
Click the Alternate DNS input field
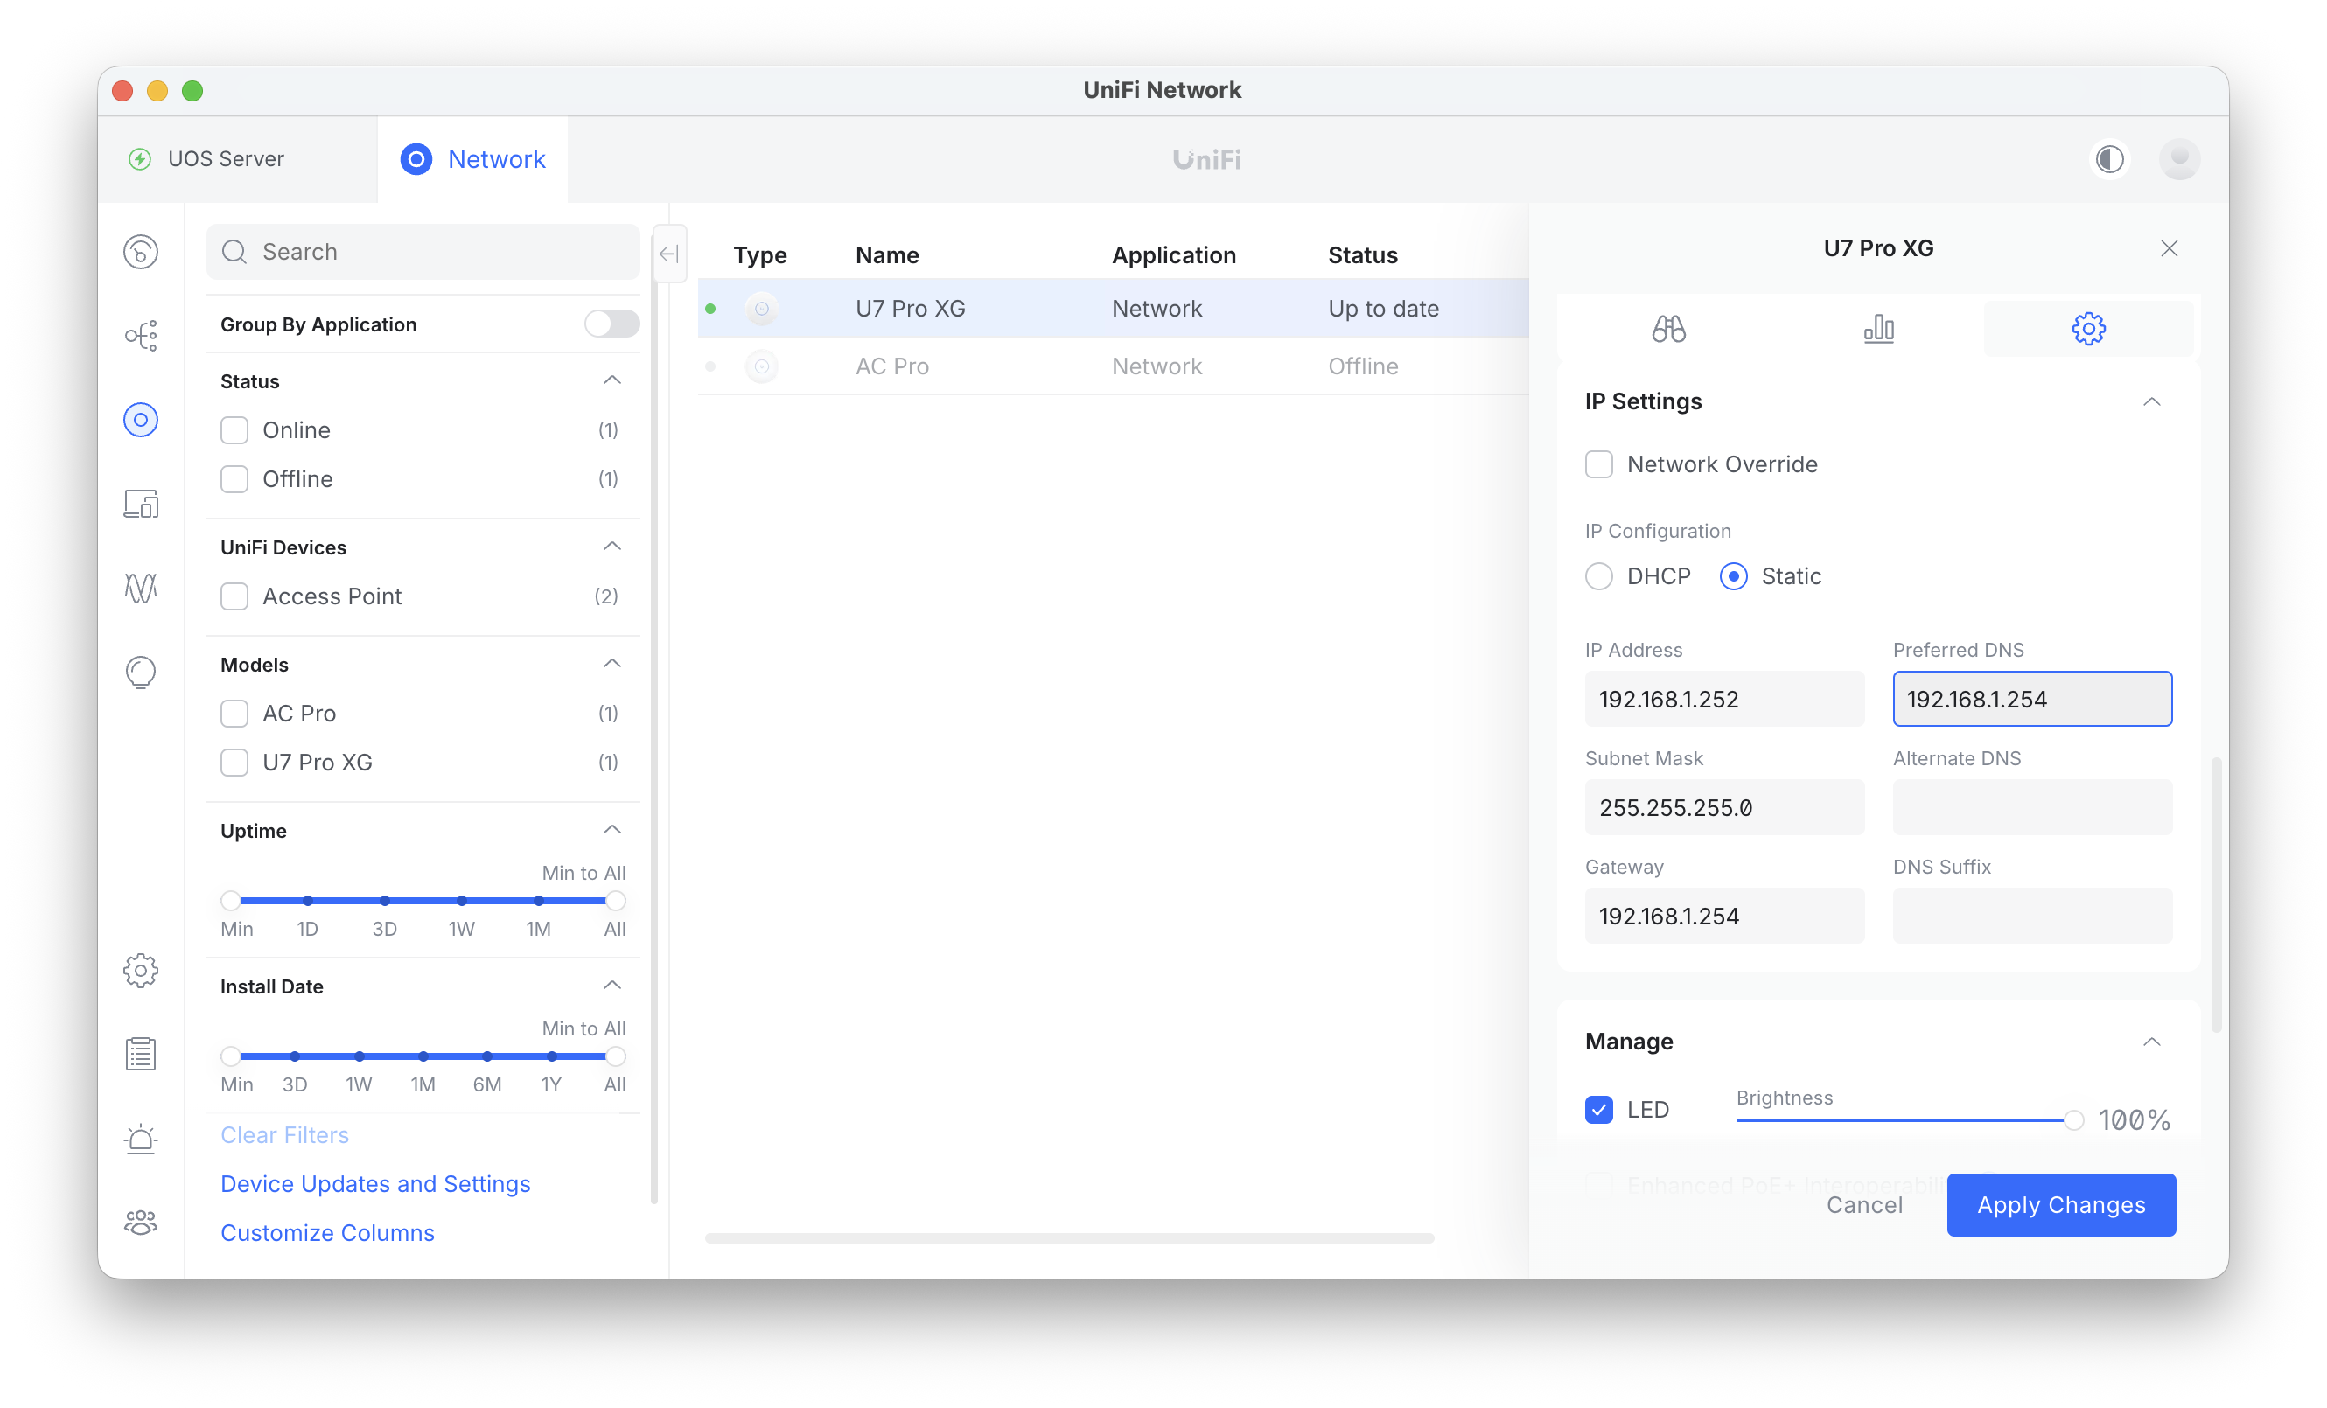tap(2031, 807)
